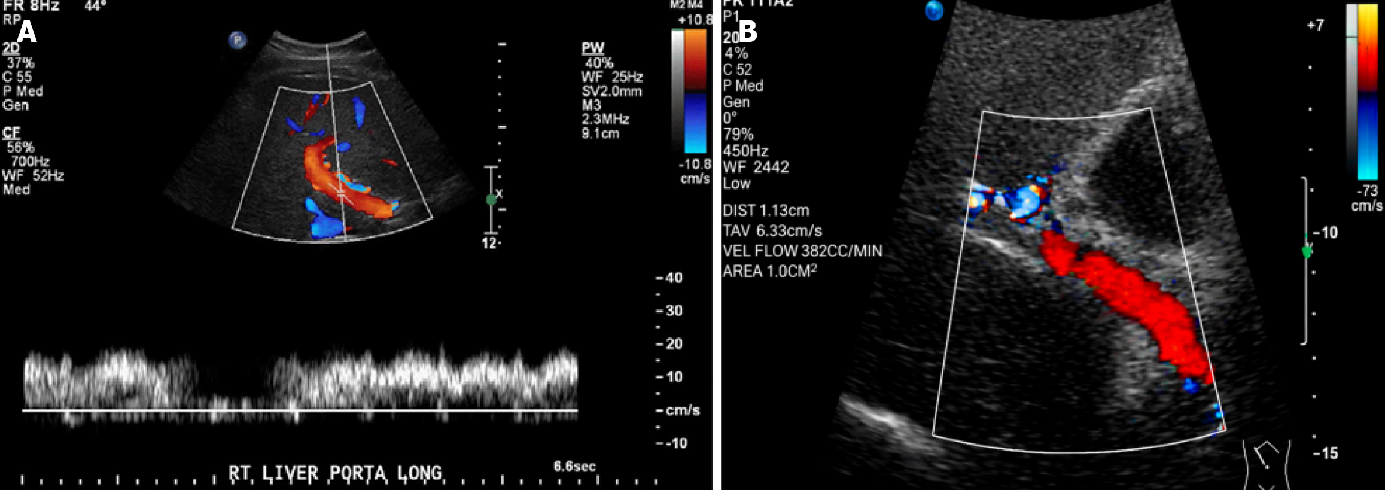Click the RT LIVER PORTA LONG annotation
1385x490 pixels.
click(x=335, y=473)
